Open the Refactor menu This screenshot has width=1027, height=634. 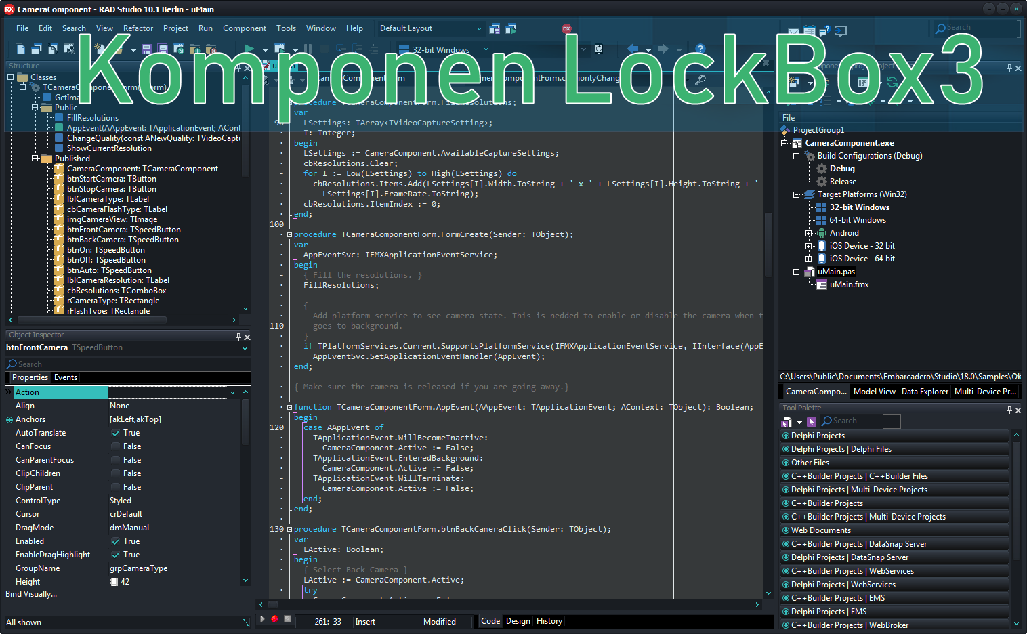(138, 28)
